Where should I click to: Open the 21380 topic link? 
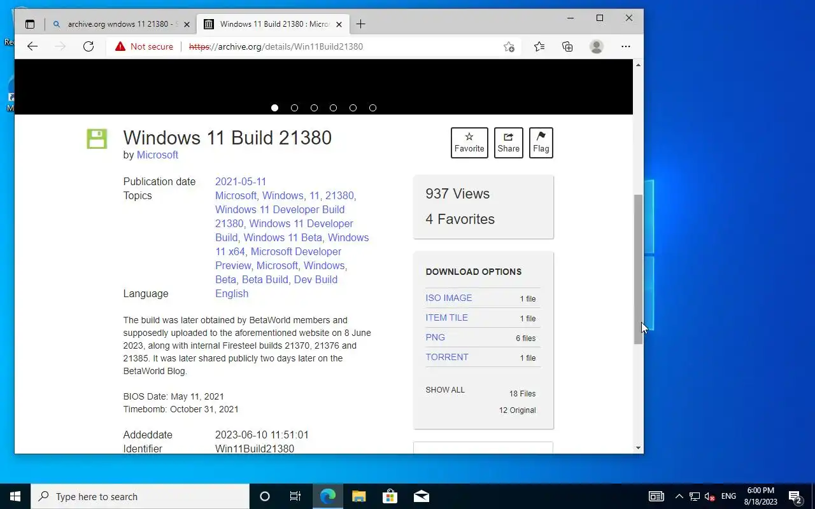(339, 195)
